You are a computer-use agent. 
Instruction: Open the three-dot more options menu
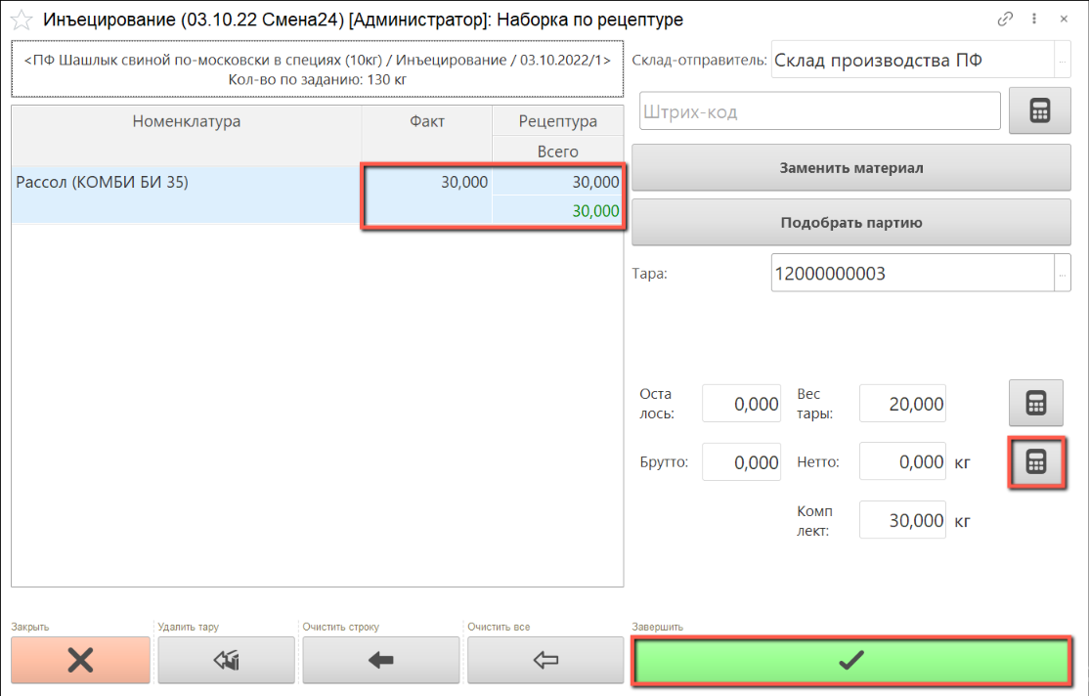pos(1034,20)
